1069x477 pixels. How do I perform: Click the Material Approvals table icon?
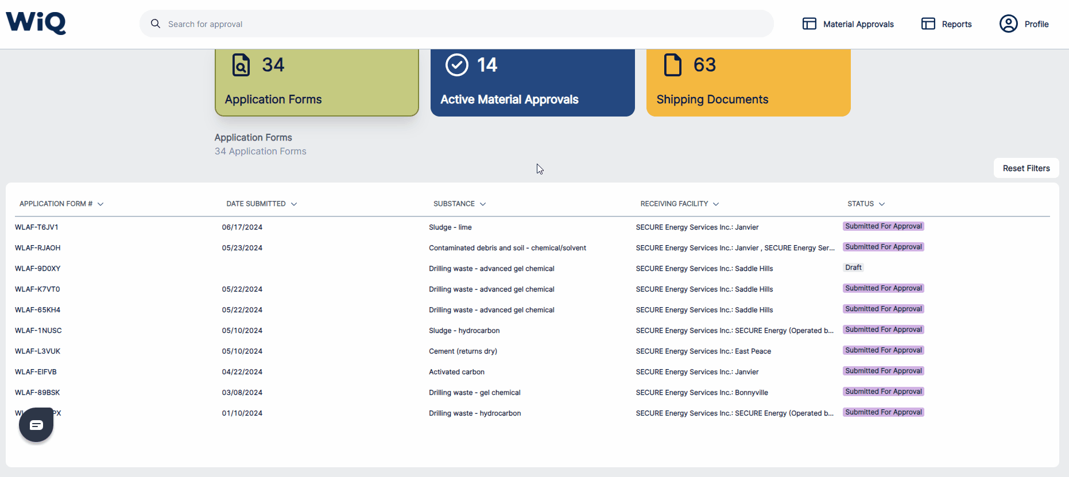point(810,24)
